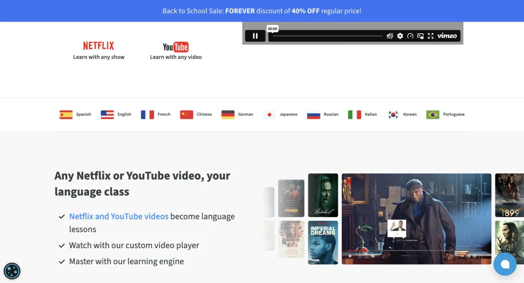Click the YouTube logo
Screen dimensions: 524x283
click(x=176, y=47)
